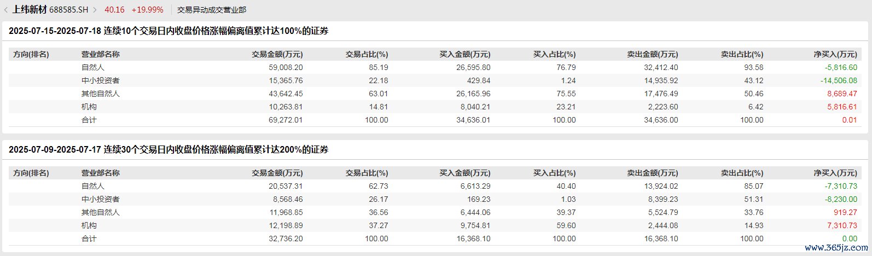Click the forward chevron after 688585.SH

95,10
